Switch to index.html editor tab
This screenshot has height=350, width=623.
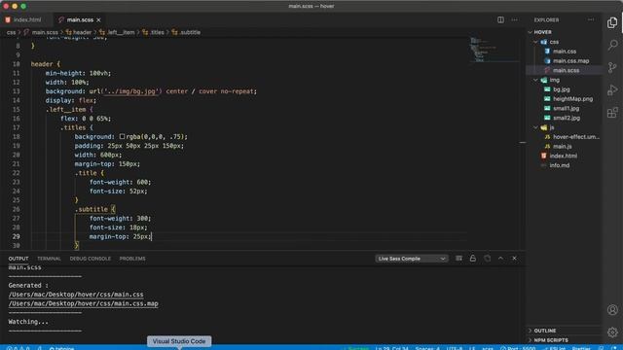[x=26, y=19]
